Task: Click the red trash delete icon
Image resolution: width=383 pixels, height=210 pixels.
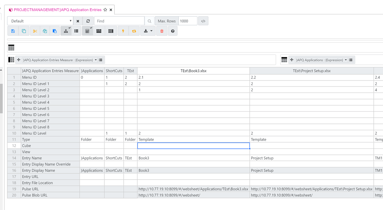Action: coord(162,31)
